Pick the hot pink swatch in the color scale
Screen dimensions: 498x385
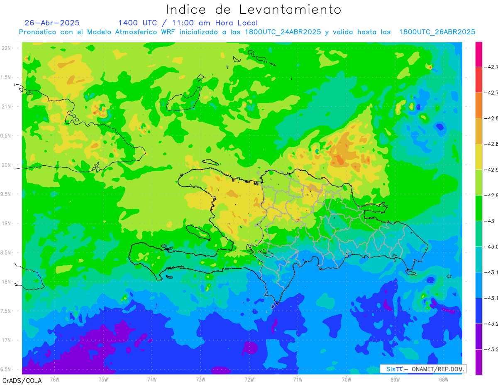(478, 54)
